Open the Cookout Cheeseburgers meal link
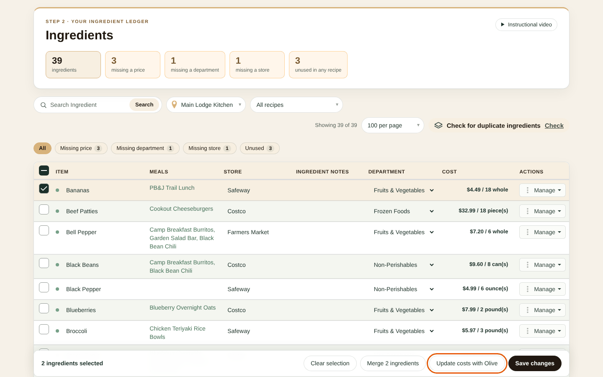This screenshot has height=377, width=603. pyautogui.click(x=181, y=209)
